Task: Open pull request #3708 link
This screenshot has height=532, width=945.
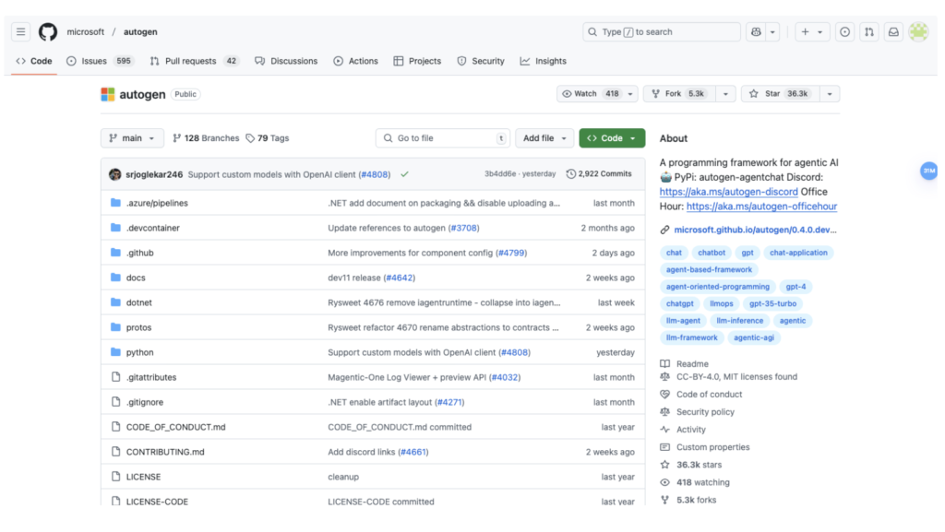Action: 464,228
